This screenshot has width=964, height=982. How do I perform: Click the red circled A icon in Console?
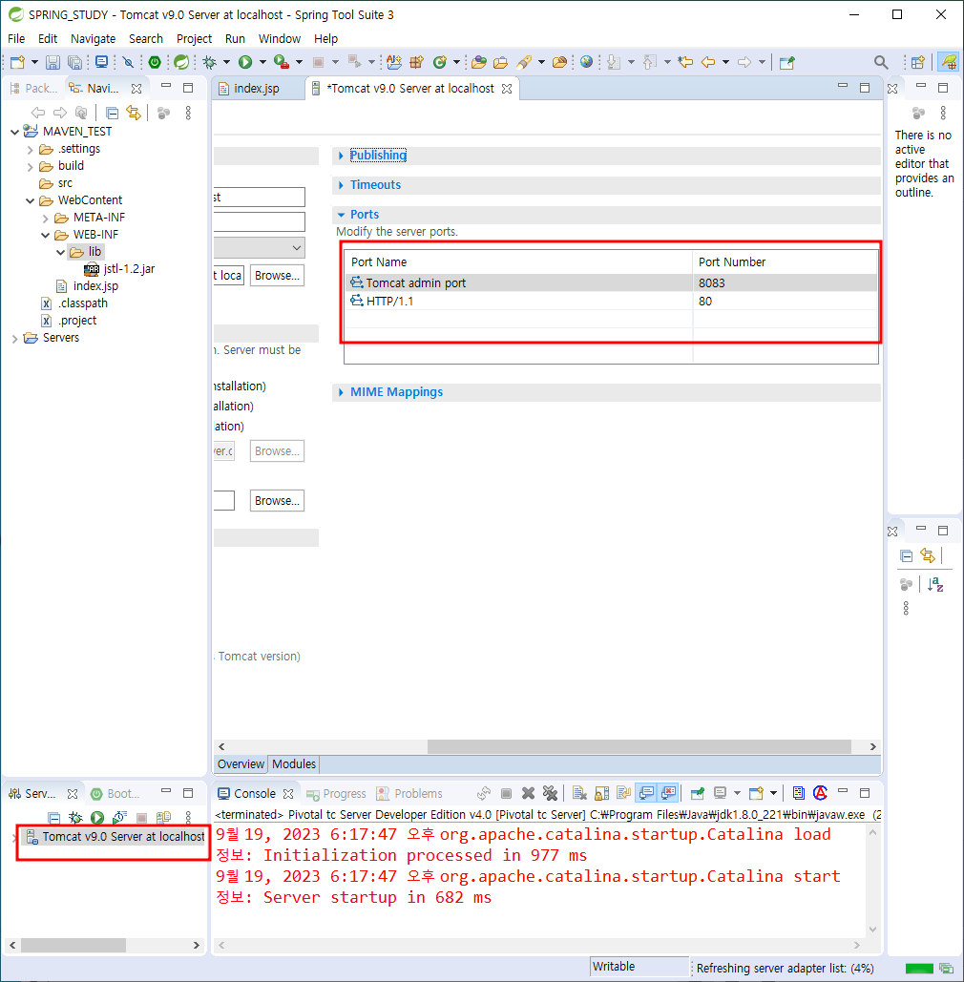pos(820,793)
